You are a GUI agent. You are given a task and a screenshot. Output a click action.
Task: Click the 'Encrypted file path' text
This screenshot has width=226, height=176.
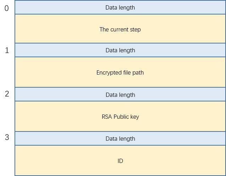click(120, 72)
